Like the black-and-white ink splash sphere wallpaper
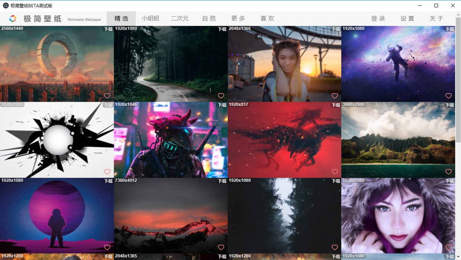 coord(107,172)
